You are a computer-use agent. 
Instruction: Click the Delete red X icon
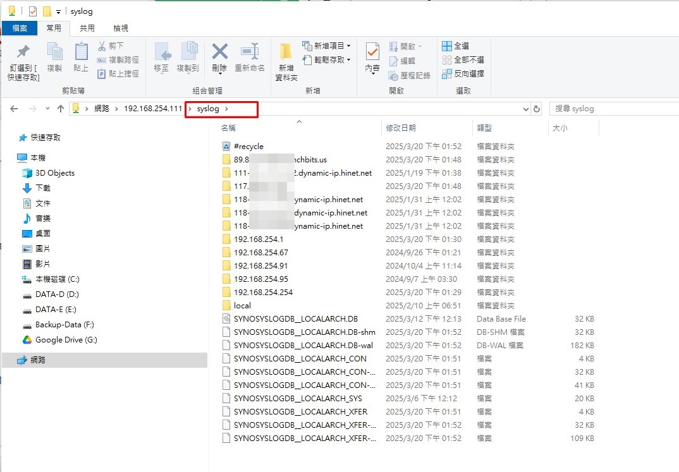[219, 52]
